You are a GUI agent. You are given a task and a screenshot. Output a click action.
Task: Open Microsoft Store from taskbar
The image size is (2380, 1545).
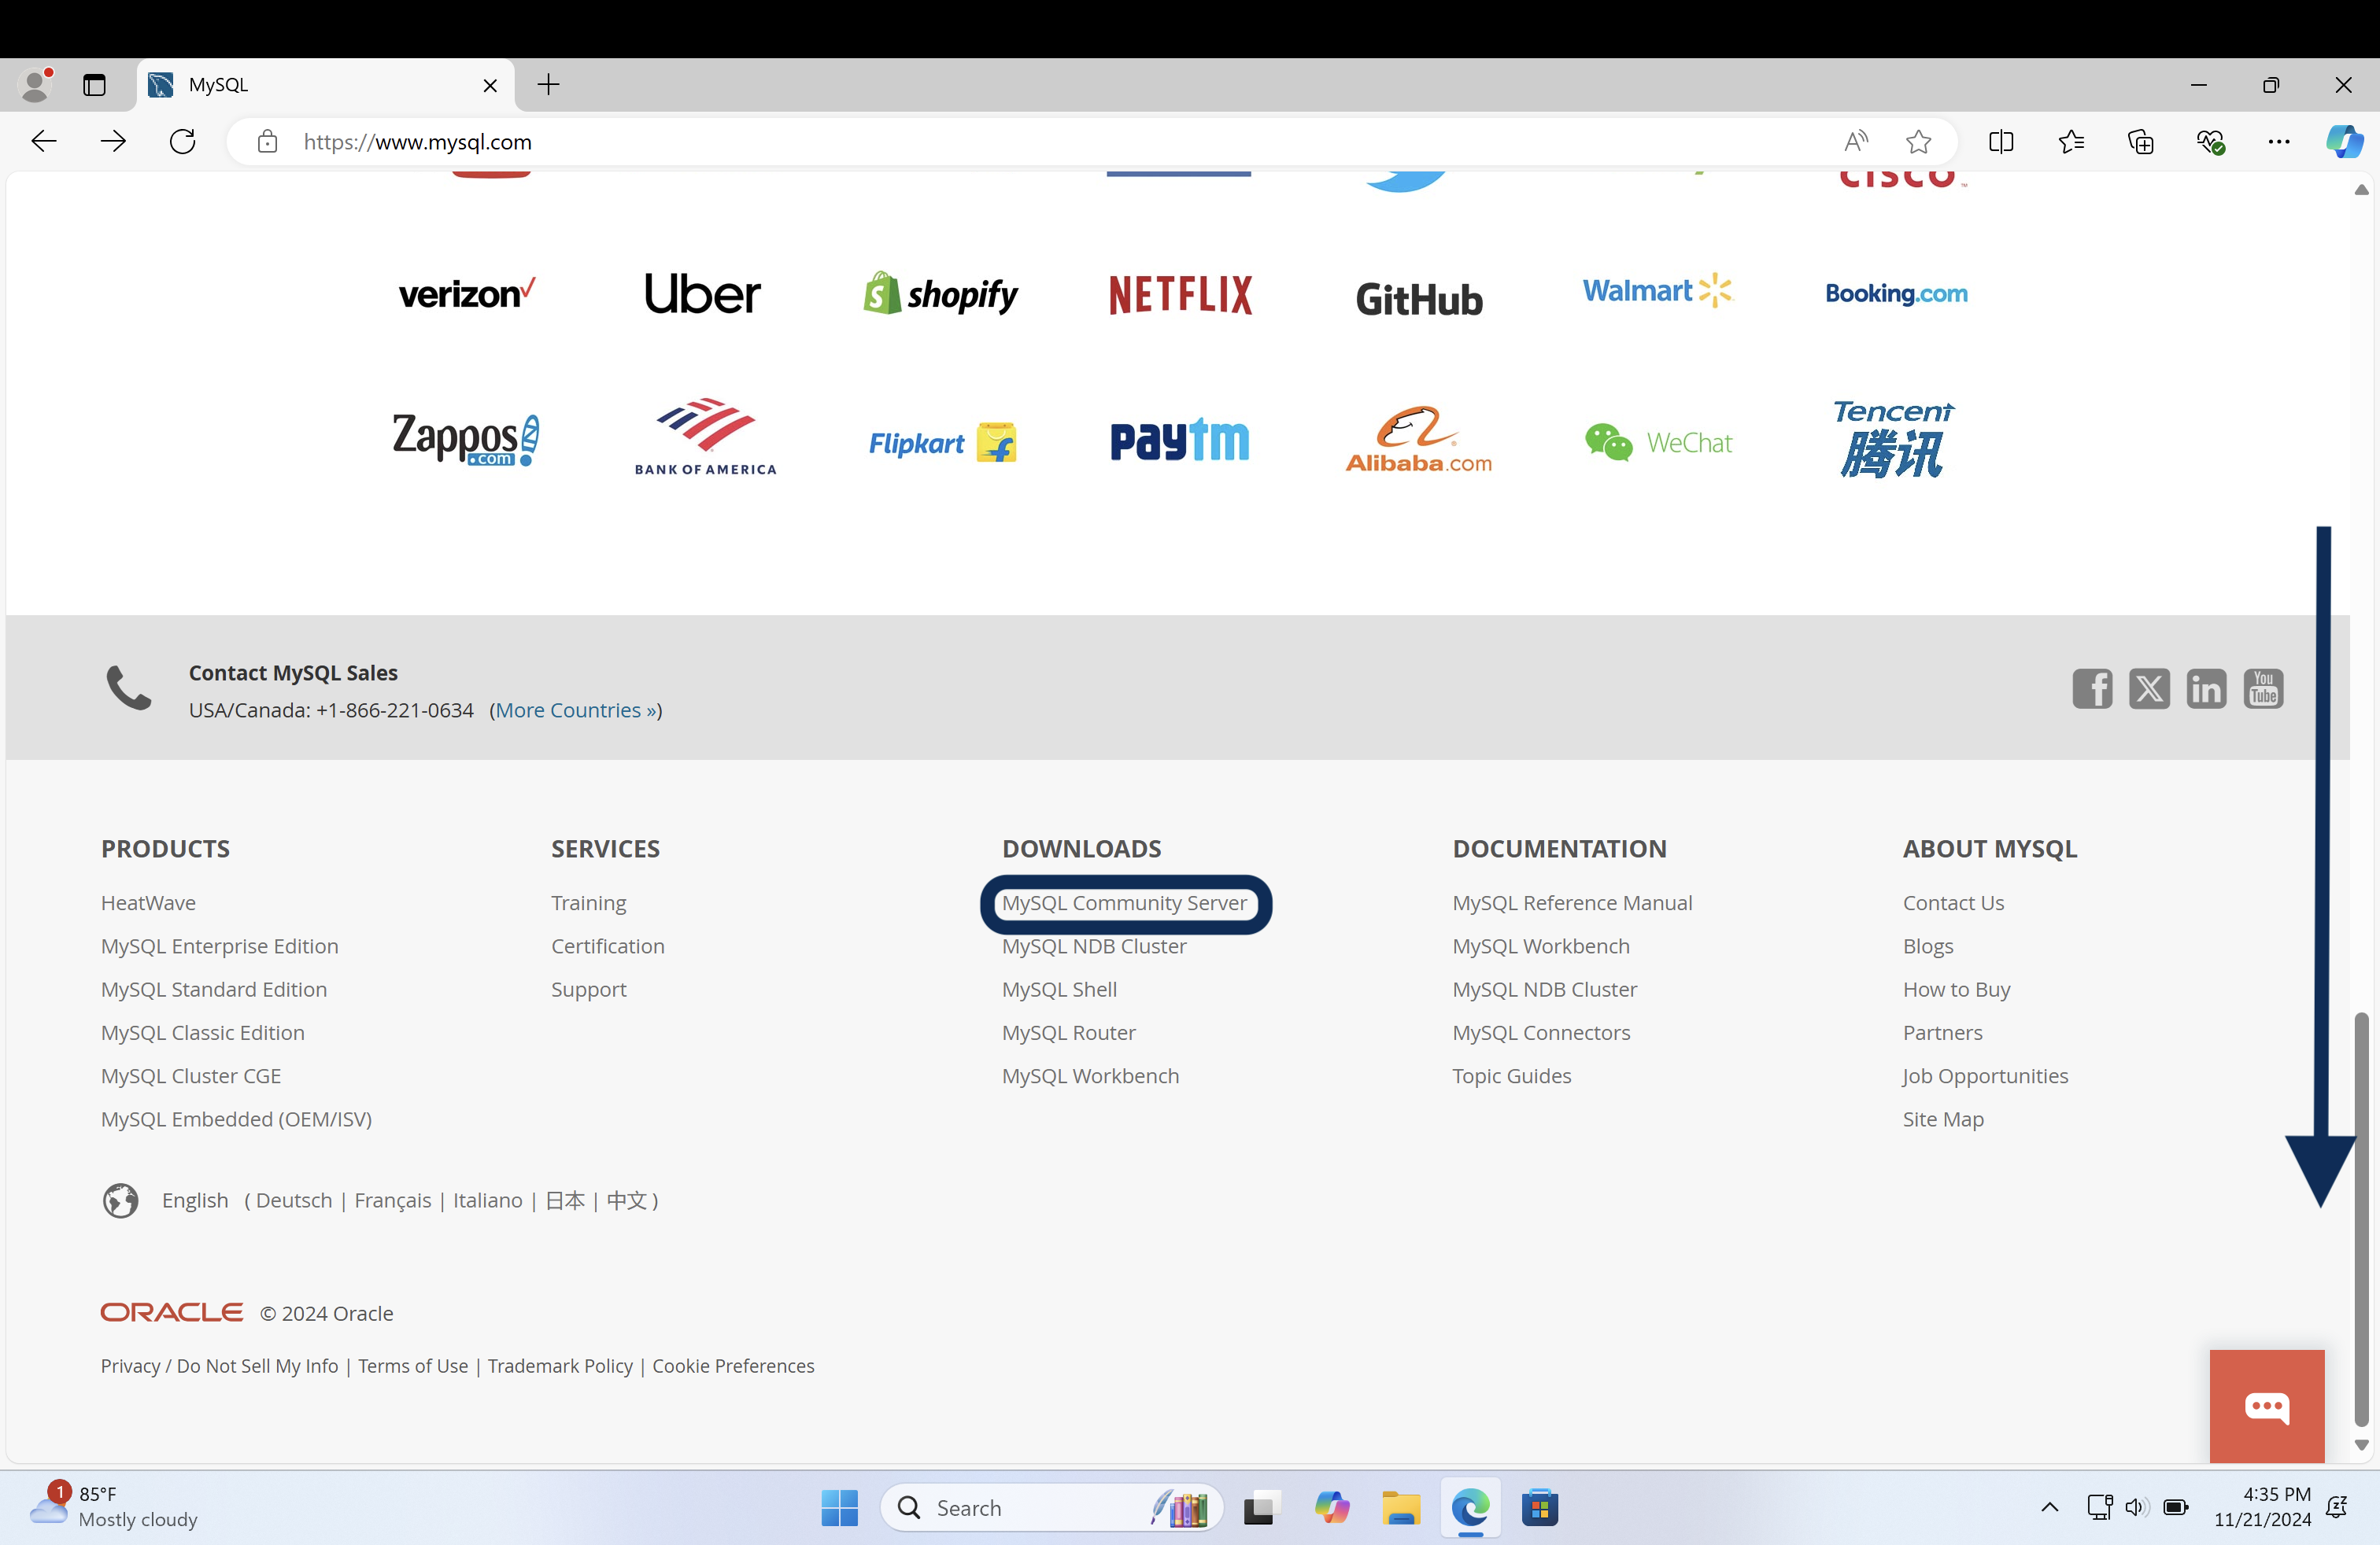pos(1540,1507)
